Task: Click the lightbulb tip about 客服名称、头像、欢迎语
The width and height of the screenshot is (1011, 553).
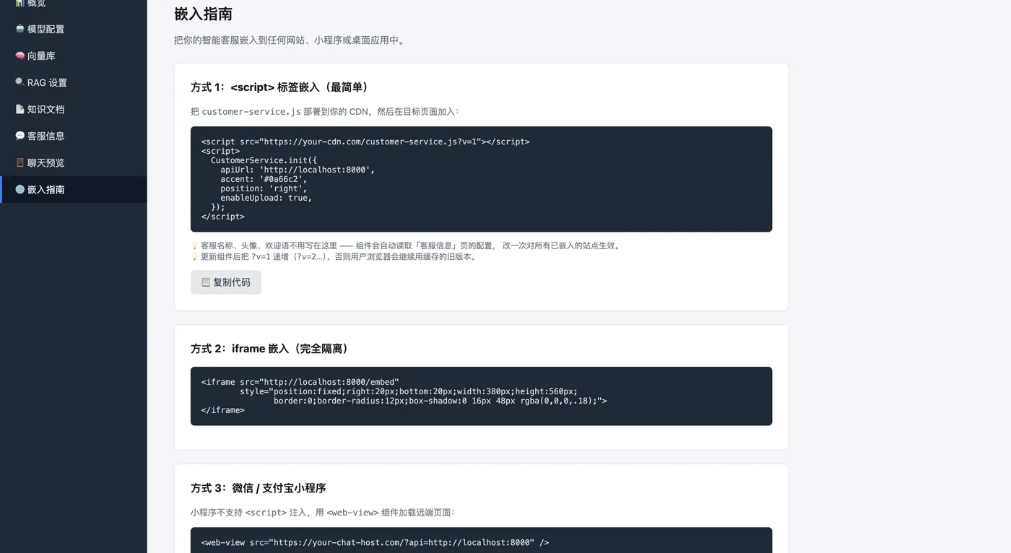Action: [x=406, y=245]
